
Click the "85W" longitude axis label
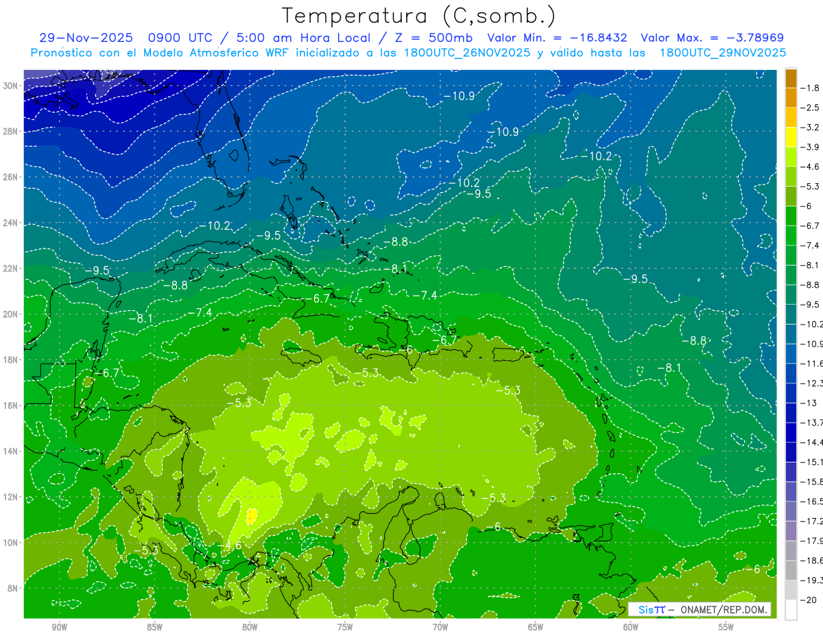[154, 628]
